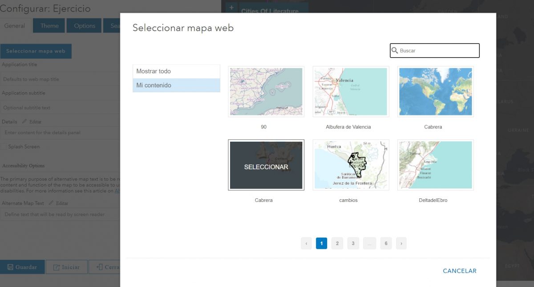Dismiss the dialog via CANCELAR link
This screenshot has width=534, height=287.
pyautogui.click(x=459, y=271)
